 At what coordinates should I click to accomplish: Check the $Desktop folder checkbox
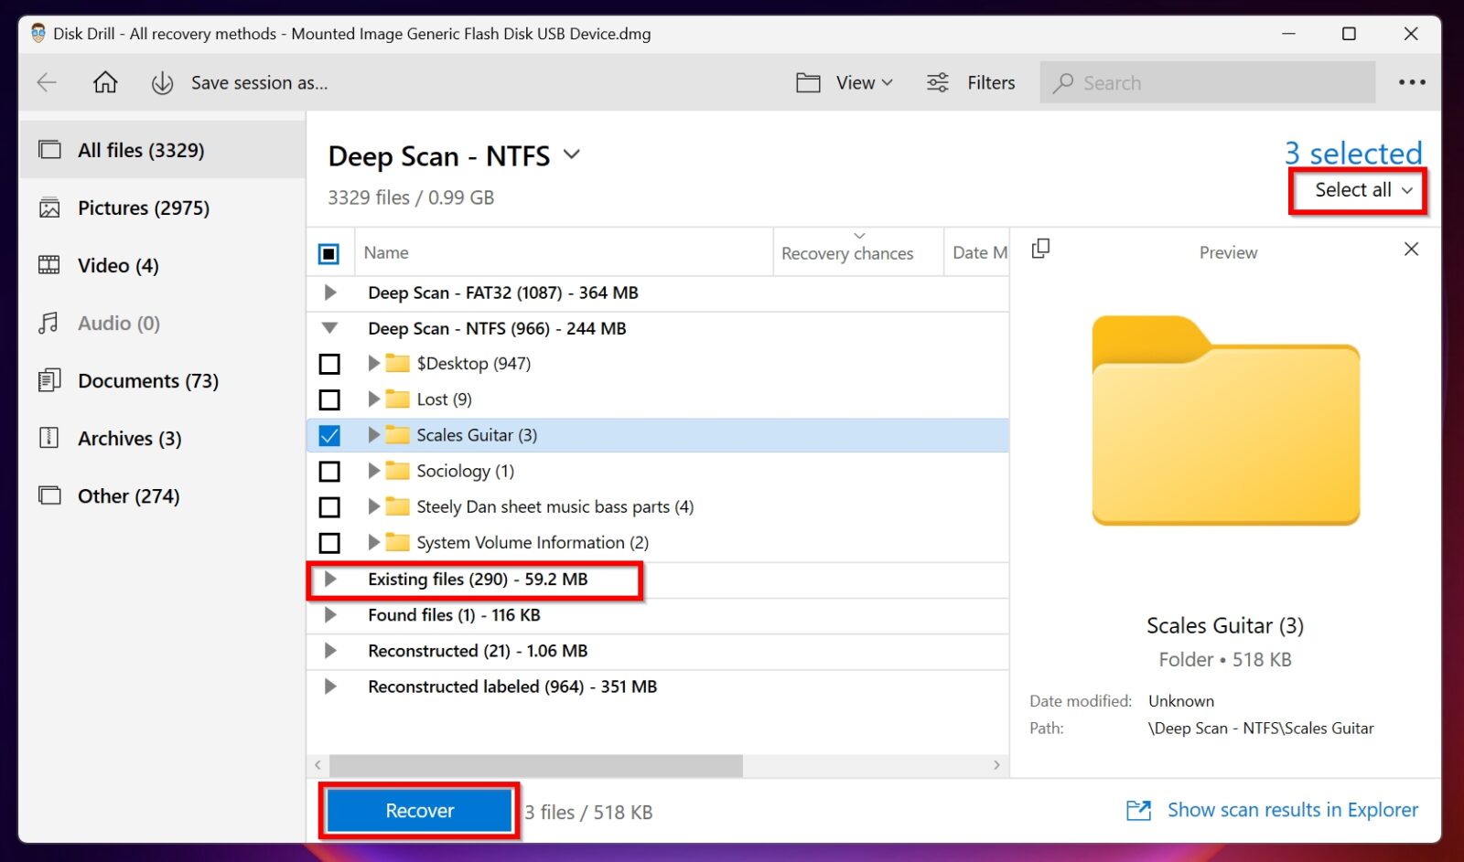329,364
